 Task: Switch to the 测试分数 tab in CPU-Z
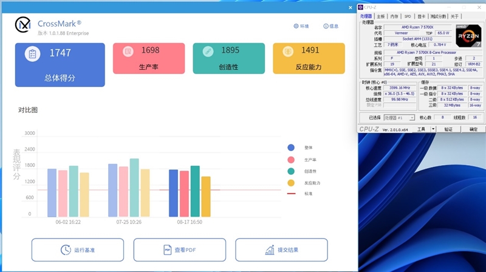coord(438,16)
